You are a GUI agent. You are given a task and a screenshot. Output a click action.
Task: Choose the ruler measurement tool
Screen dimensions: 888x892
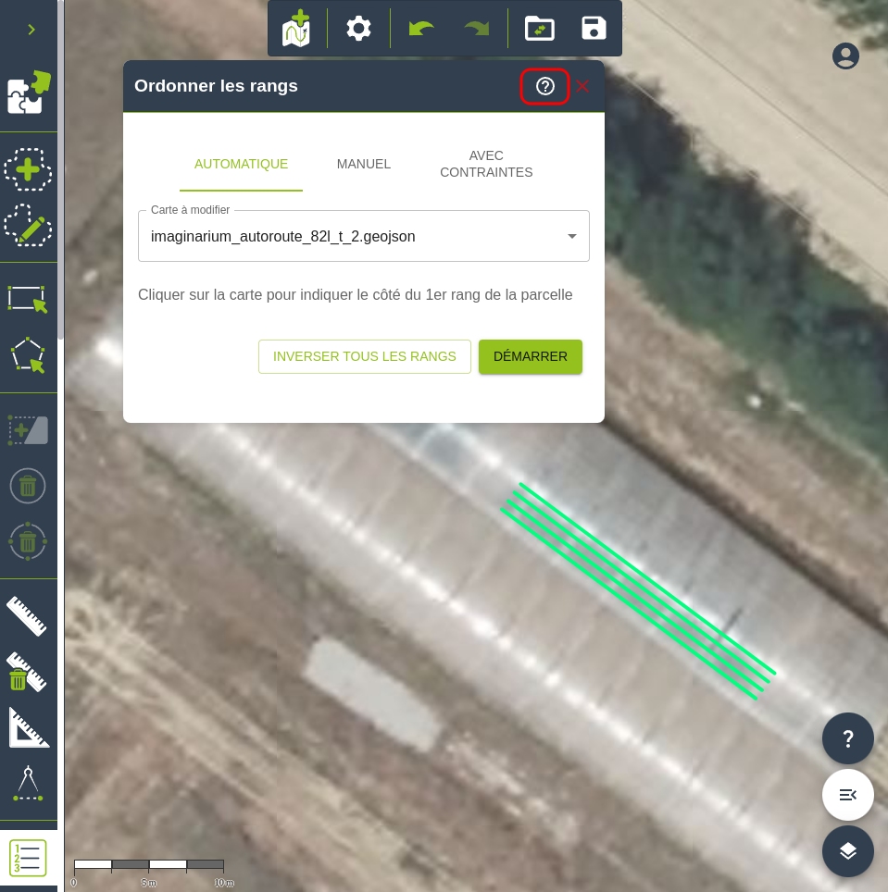(x=27, y=616)
